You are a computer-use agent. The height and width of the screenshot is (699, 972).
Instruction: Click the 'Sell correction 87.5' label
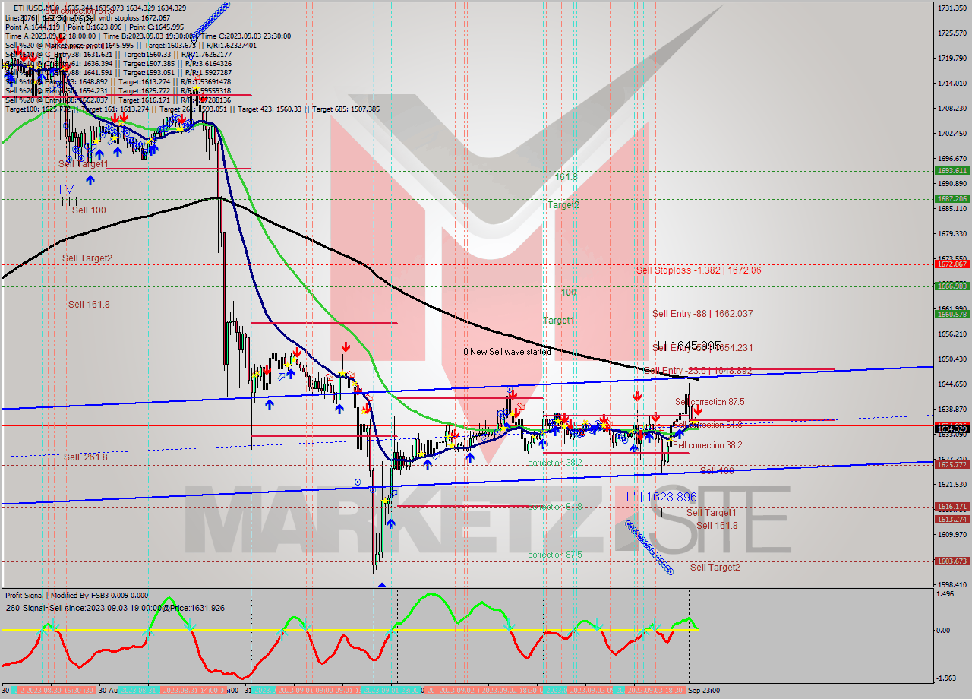point(709,402)
